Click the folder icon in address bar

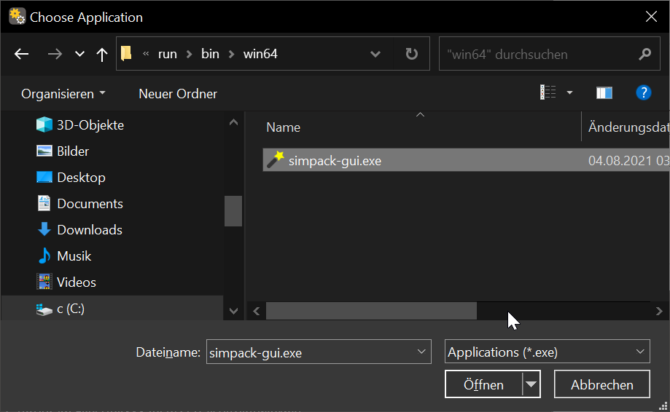[x=126, y=54]
